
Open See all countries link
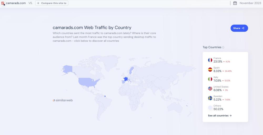pyautogui.click(x=220, y=115)
